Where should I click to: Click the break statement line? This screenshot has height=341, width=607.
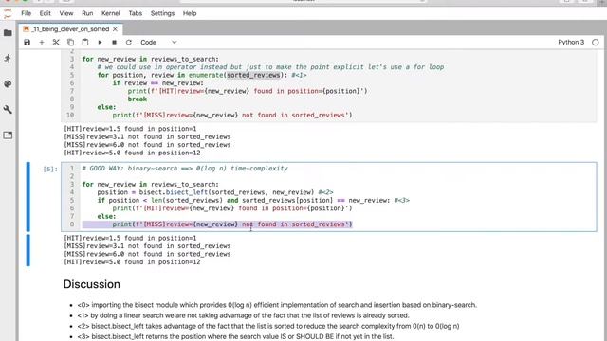pyautogui.click(x=137, y=99)
